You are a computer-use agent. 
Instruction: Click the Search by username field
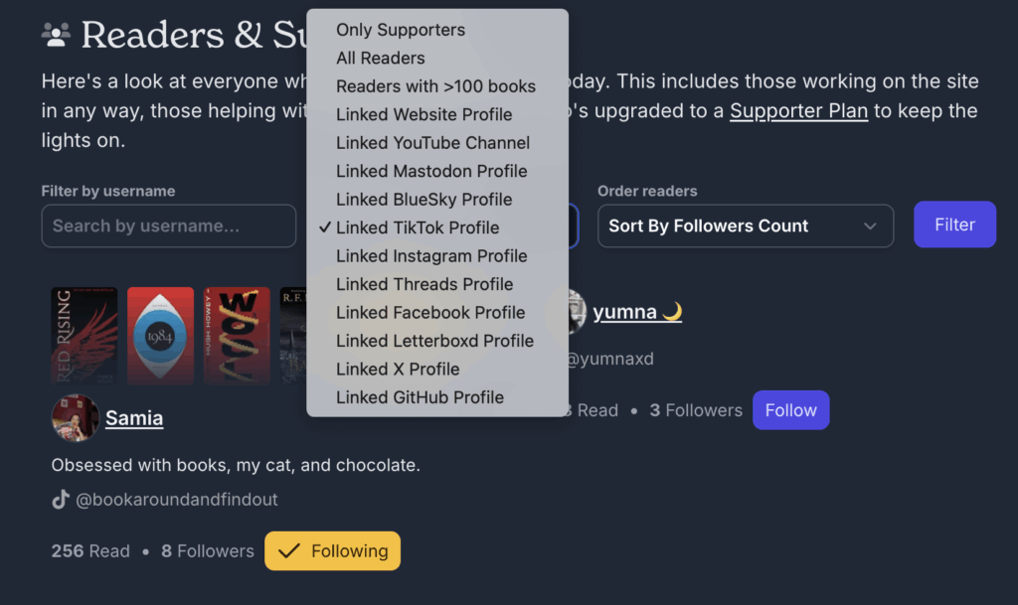pyautogui.click(x=169, y=226)
